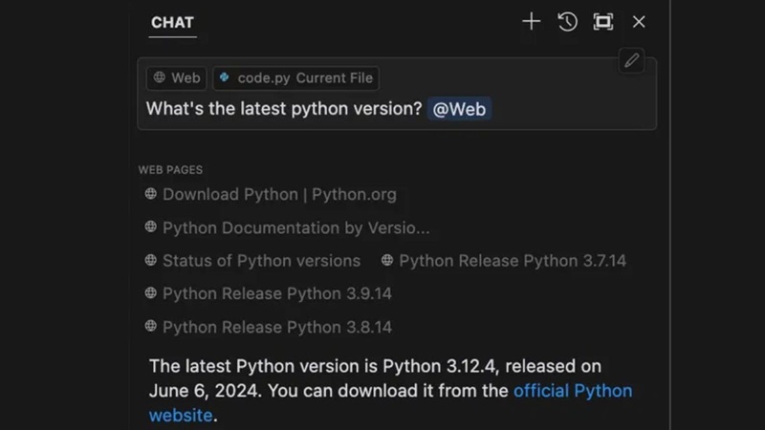Switch to the CHAT tab

click(172, 22)
